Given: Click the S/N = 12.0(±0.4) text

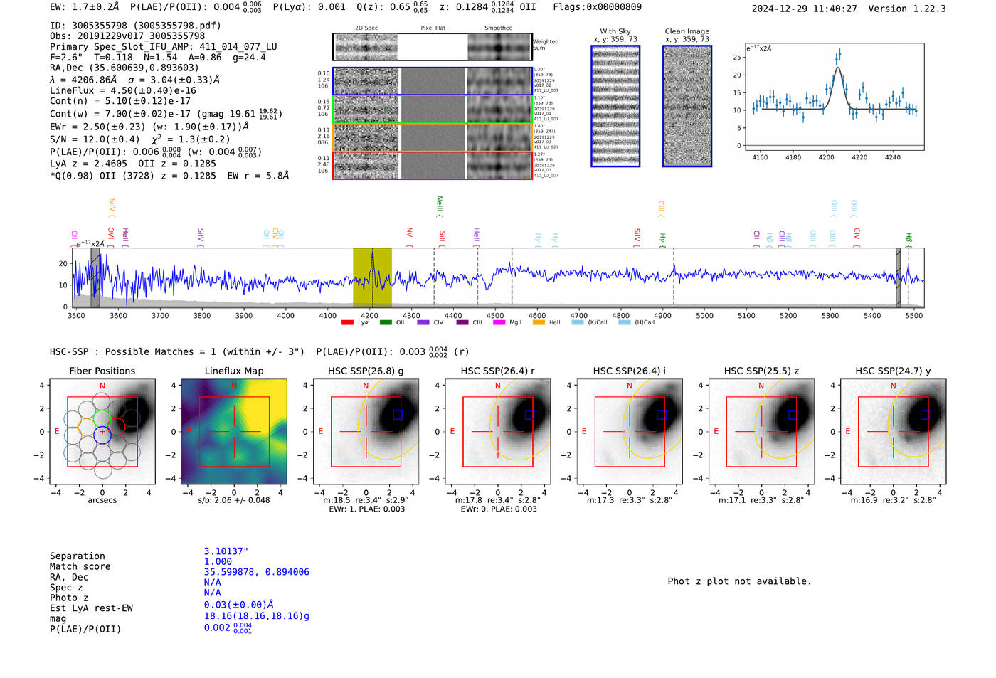Looking at the screenshot, I should pyautogui.click(x=95, y=139).
